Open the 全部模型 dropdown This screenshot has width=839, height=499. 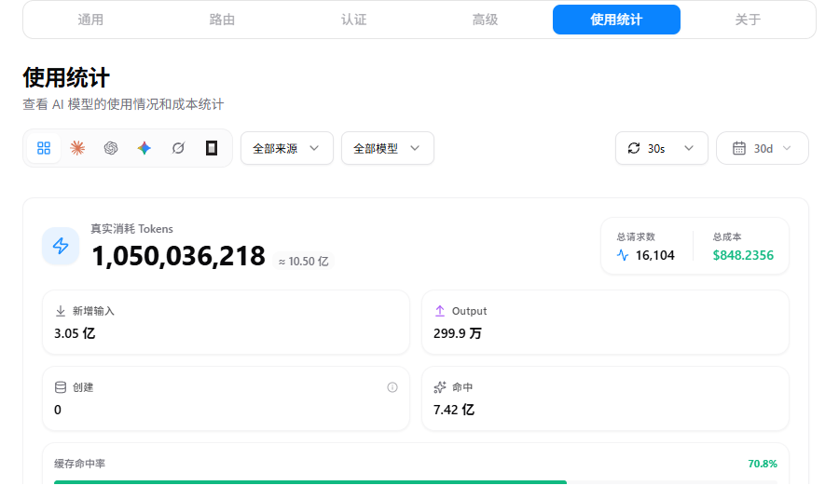click(x=388, y=148)
